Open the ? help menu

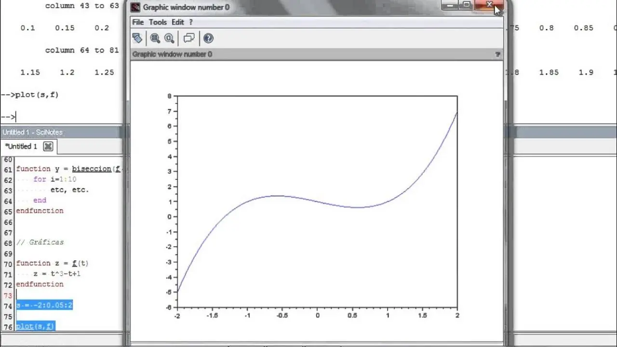pyautogui.click(x=191, y=22)
